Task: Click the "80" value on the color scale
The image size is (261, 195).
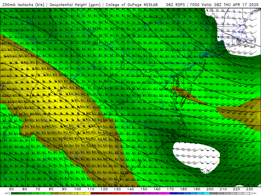Action: (x=51, y=189)
